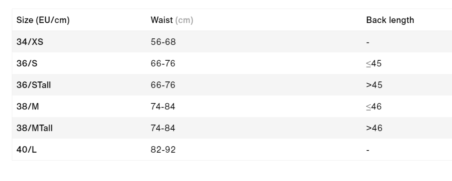Image resolution: width=452 pixels, height=181 pixels.
Task: Click the Waist (cm) column header
Action: [x=172, y=20]
